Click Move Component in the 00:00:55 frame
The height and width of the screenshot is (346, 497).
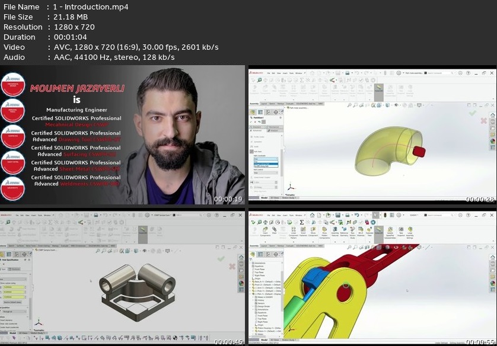coord(313,232)
